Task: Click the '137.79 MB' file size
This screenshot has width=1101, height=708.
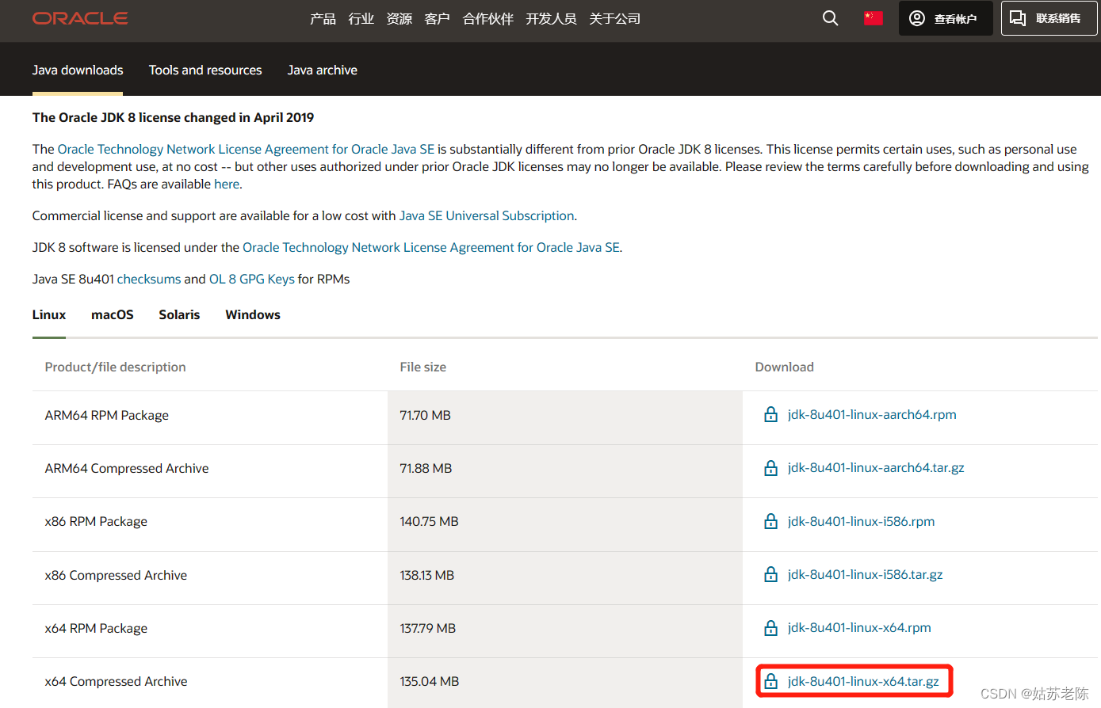Action: click(x=427, y=628)
